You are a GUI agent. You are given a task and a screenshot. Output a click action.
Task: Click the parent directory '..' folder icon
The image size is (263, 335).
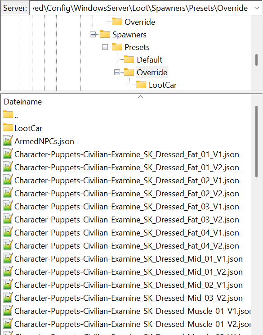click(8, 114)
